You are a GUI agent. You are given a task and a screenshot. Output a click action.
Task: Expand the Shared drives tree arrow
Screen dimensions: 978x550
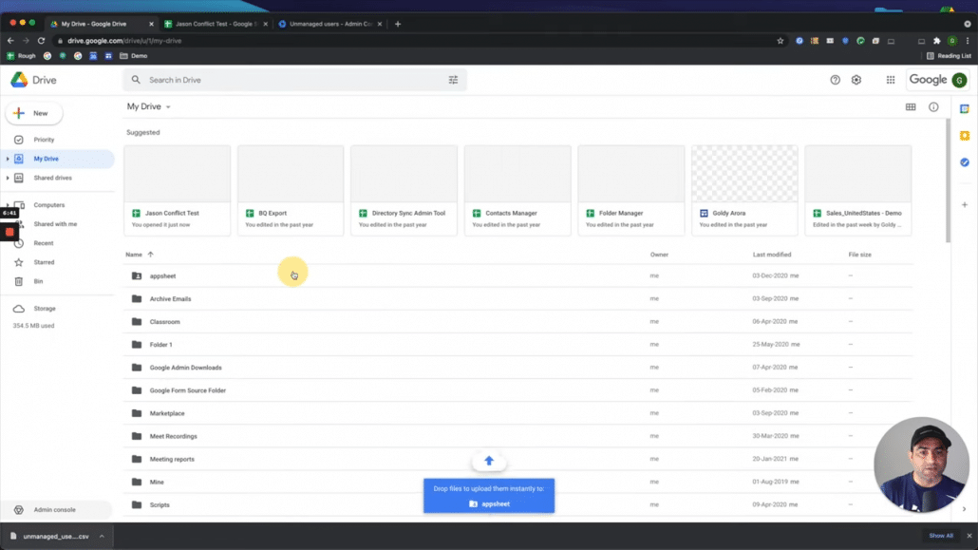(x=8, y=178)
